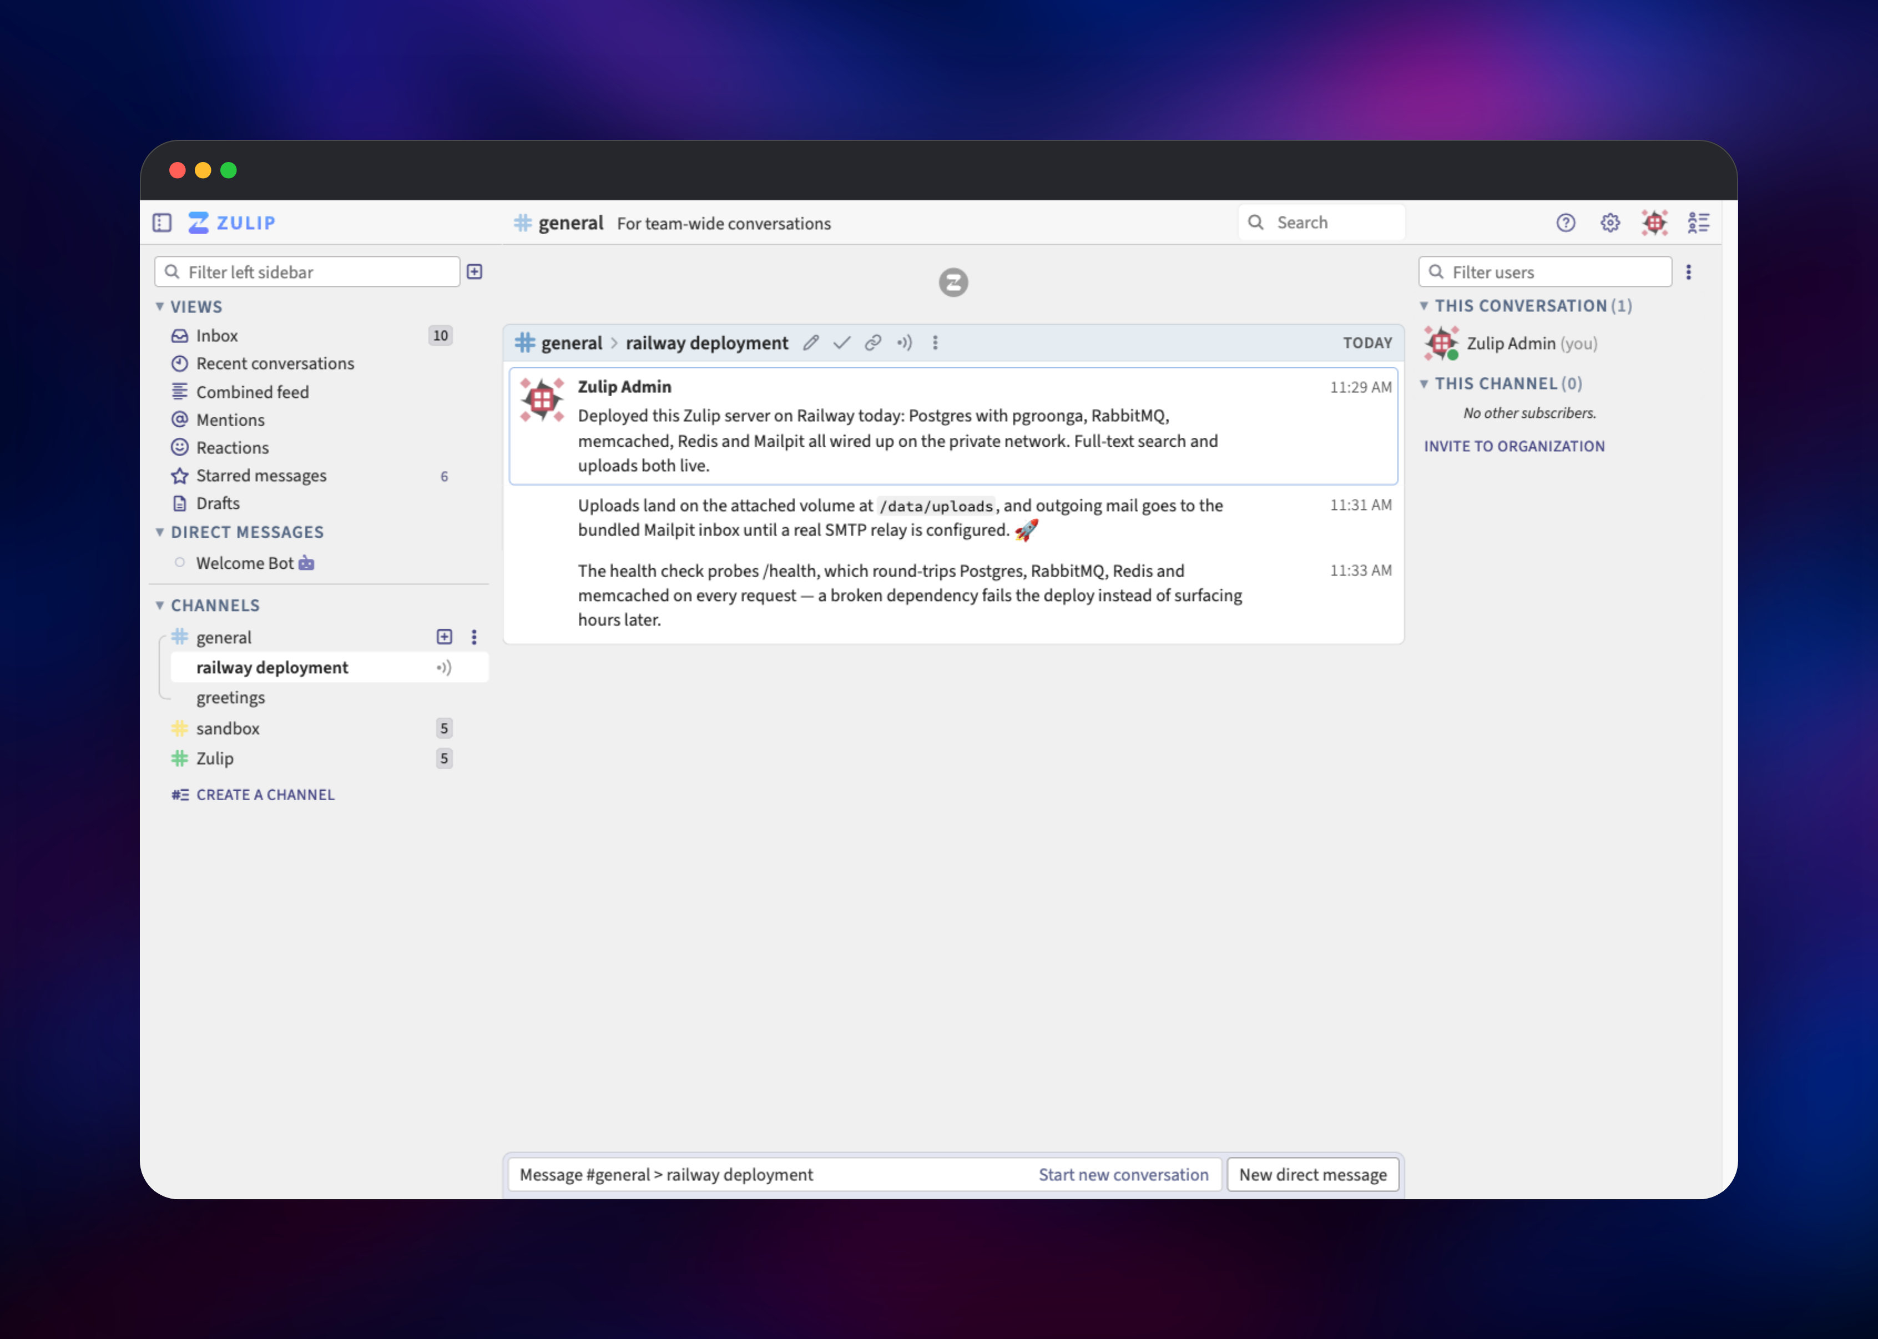This screenshot has height=1339, width=1878.
Task: Click Zulip Admin (you) in user list
Action: pos(1532,344)
